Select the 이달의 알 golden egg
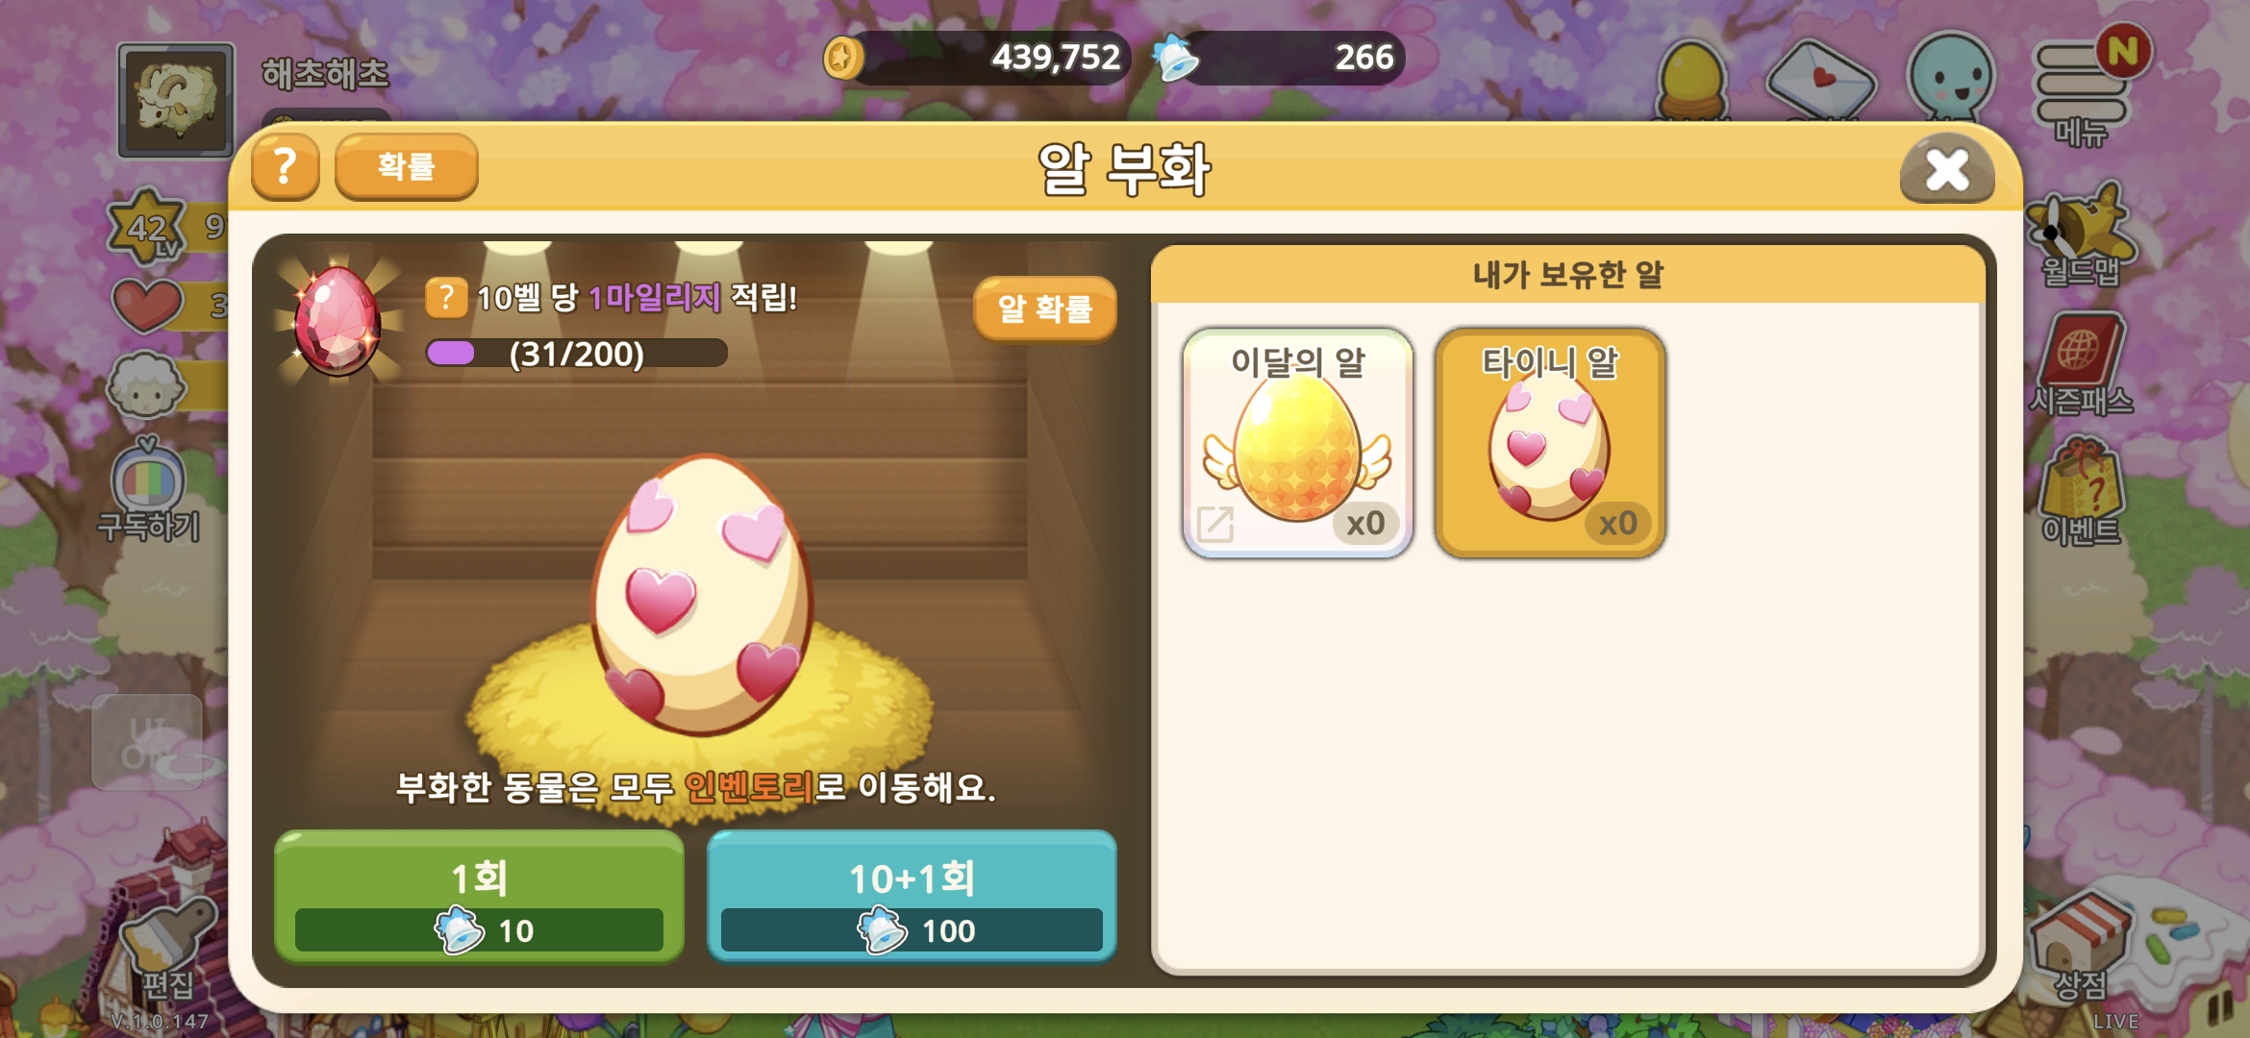 point(1297,442)
